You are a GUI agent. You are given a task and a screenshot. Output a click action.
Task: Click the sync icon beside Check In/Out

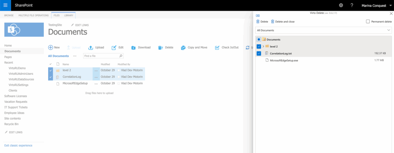click(x=248, y=48)
